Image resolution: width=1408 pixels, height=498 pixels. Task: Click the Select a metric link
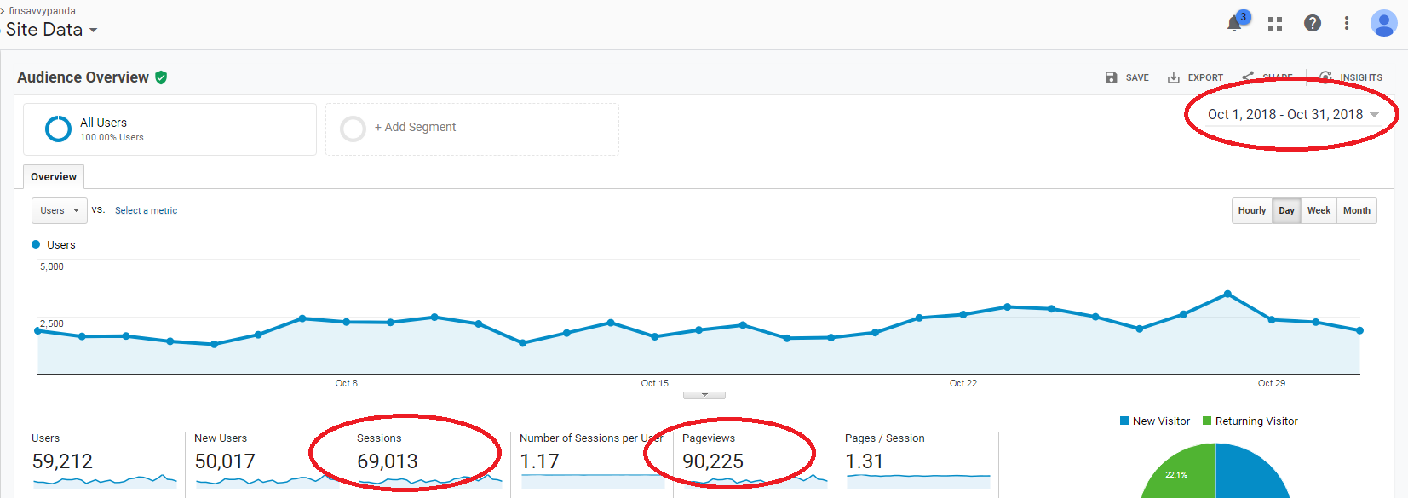pyautogui.click(x=147, y=210)
